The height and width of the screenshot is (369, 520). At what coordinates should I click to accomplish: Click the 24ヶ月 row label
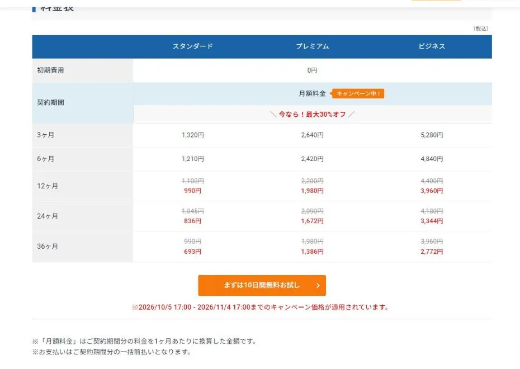(48, 216)
